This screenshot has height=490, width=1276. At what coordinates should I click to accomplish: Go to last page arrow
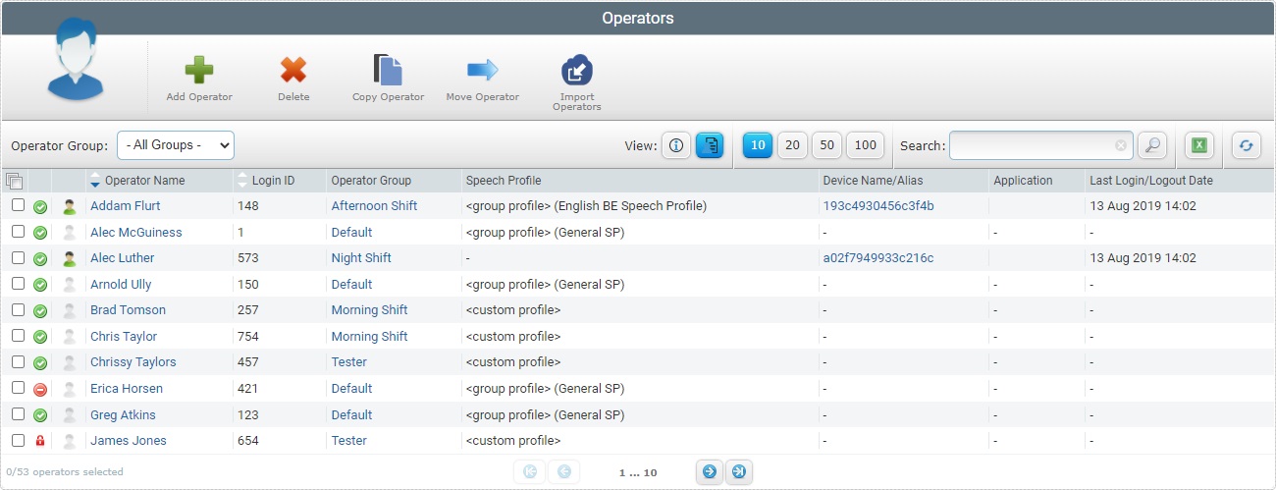[x=739, y=472]
